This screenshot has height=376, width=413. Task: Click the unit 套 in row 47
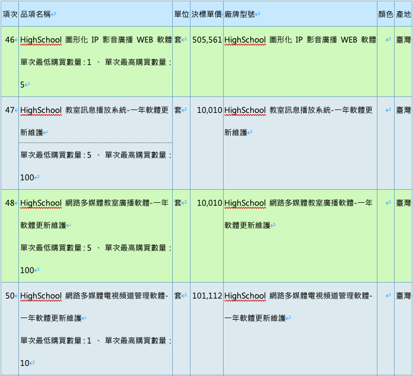click(x=178, y=110)
